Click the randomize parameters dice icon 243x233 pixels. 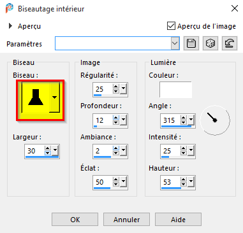210,43
